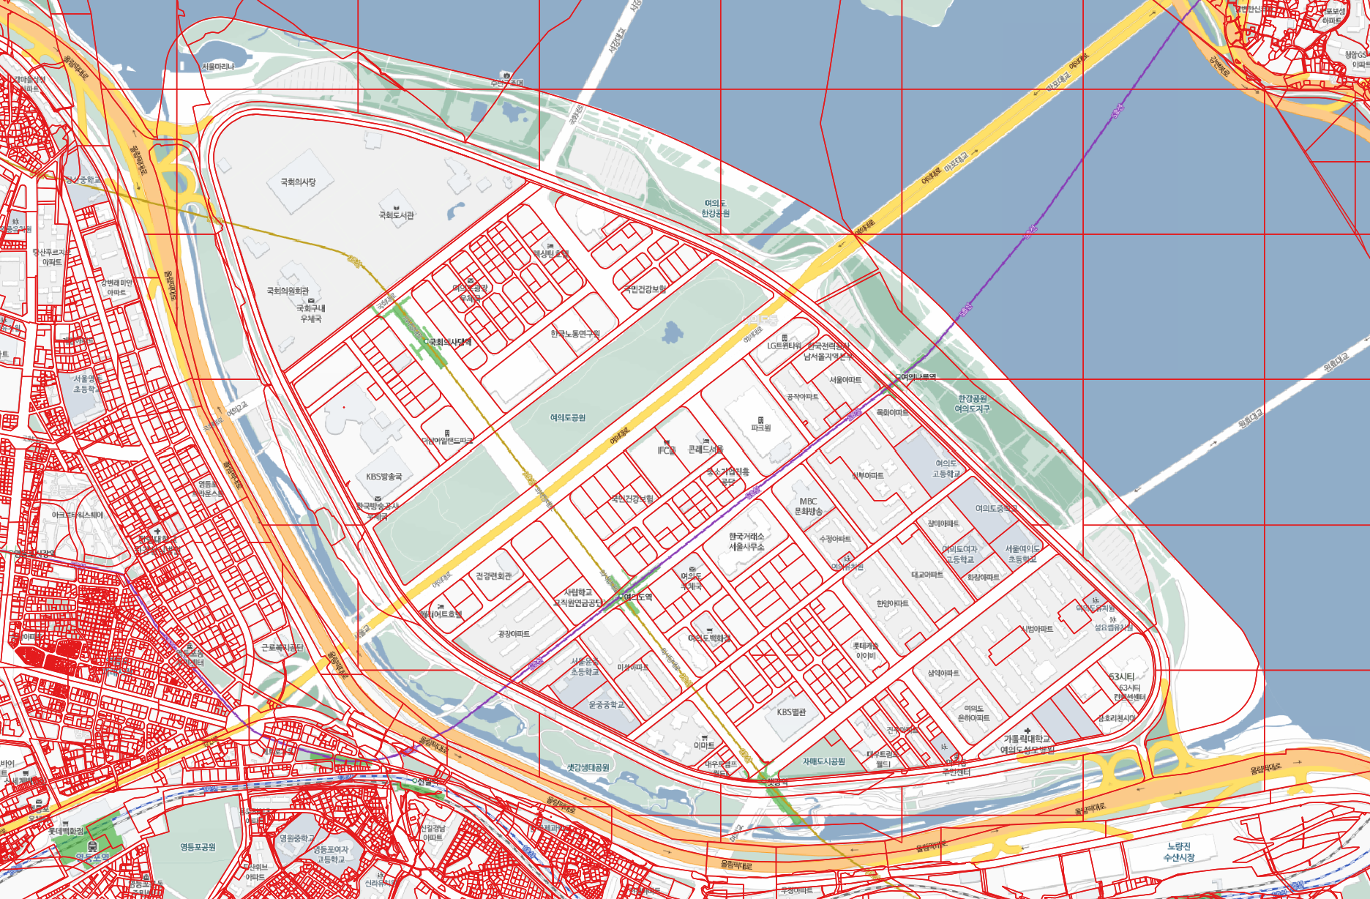The image size is (1370, 899).
Task: Select the 한국방송공사 우체국 mail icon
Action: [378, 499]
